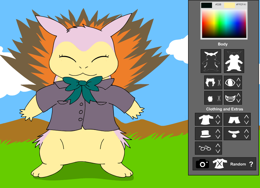Click the shorts clothing icon

pos(234,120)
